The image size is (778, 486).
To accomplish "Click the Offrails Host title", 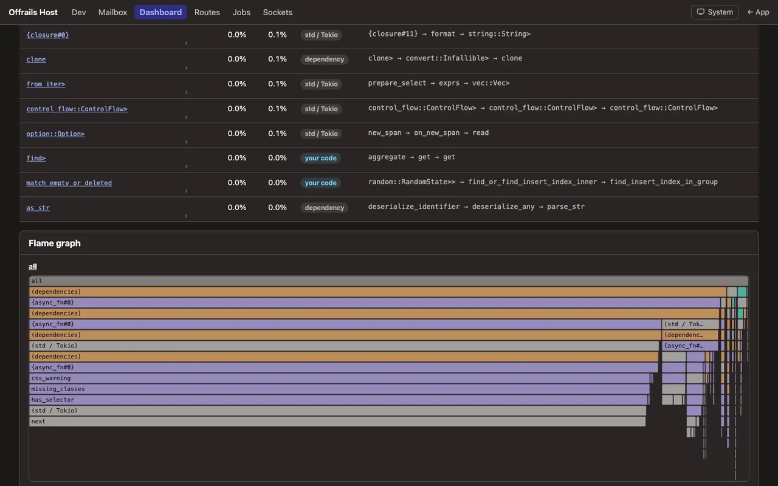I will tap(34, 12).
